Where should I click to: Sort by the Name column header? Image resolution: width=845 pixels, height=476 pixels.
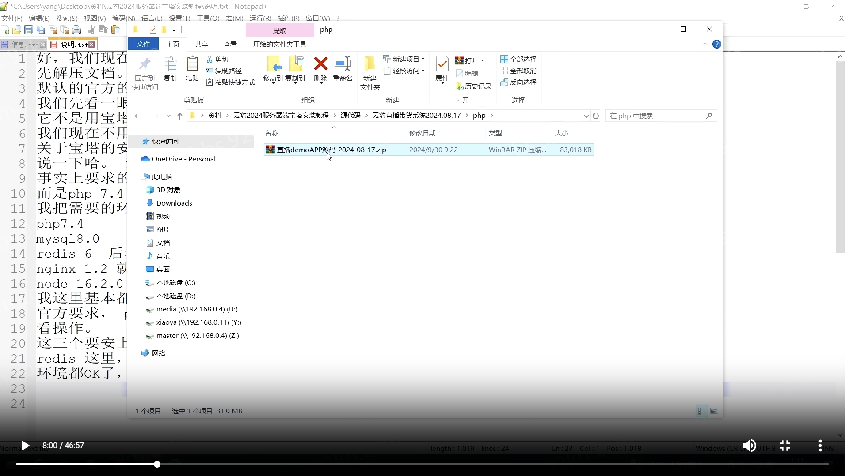[x=334, y=133]
